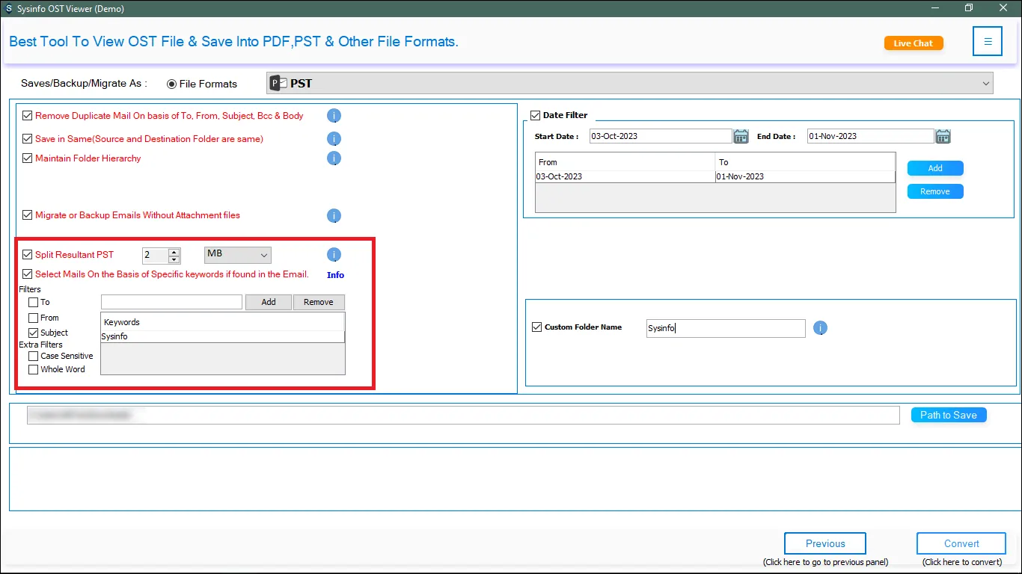
Task: Click the Live Chat button
Action: point(913,43)
